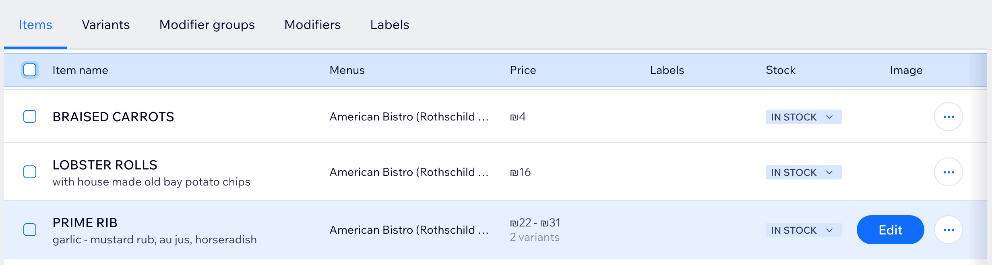Check the Lobster Rolls row checkbox
Screen dimensions: 992x265
pyautogui.click(x=30, y=172)
